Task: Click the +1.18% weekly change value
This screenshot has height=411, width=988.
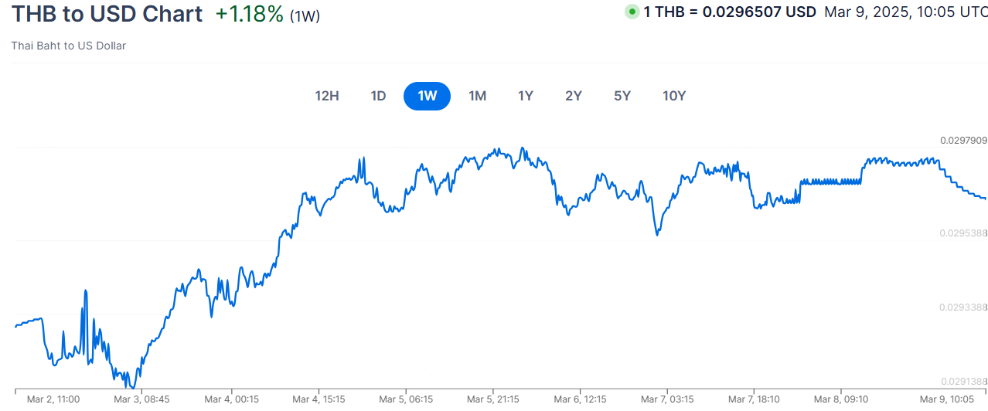Action: (249, 14)
